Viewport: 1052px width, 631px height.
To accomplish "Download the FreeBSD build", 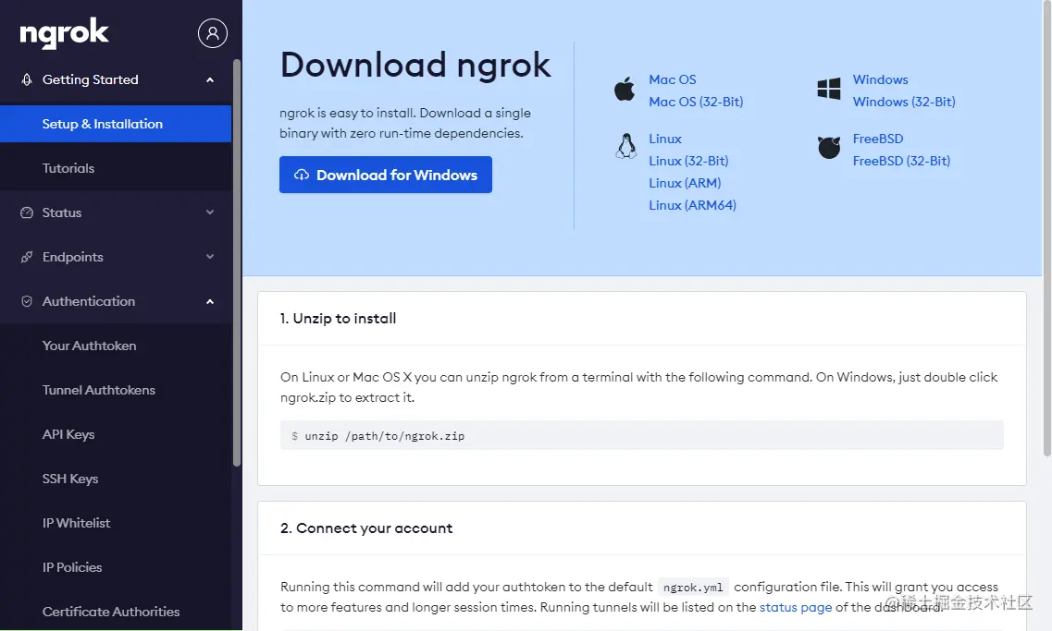I will 877,139.
